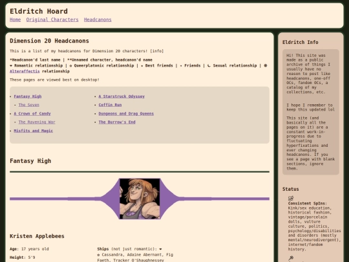Click the Eldritch Hoard site title
This screenshot has width=349, height=262.
39,11
